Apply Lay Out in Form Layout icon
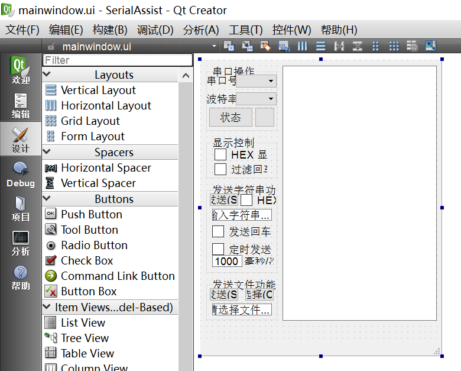The image size is (461, 371). tap(375, 46)
